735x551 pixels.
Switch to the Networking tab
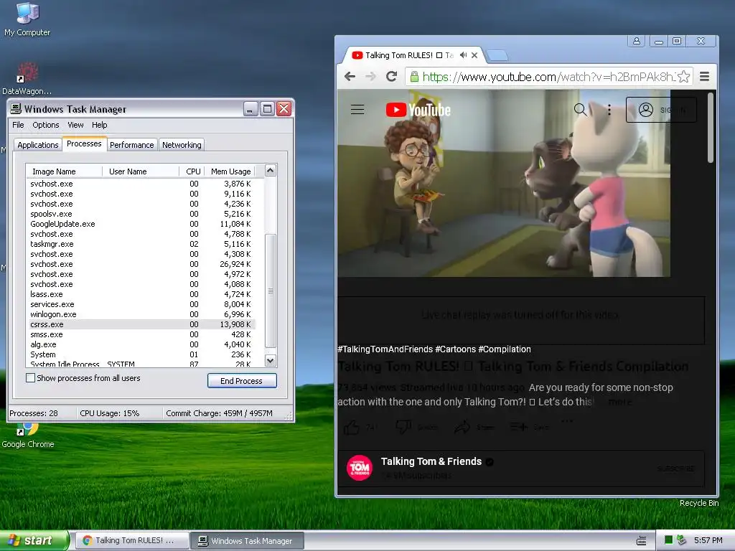coord(182,145)
